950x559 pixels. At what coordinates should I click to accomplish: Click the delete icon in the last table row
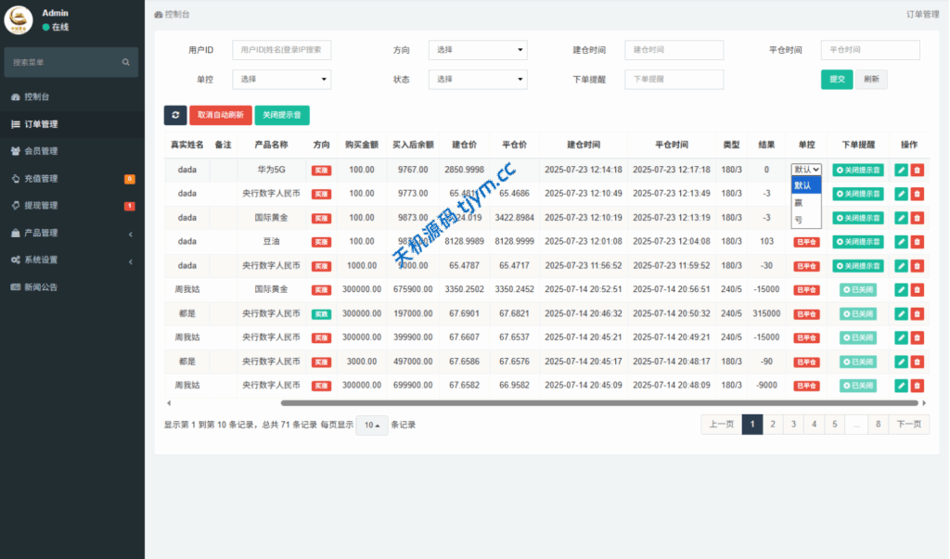pos(918,385)
